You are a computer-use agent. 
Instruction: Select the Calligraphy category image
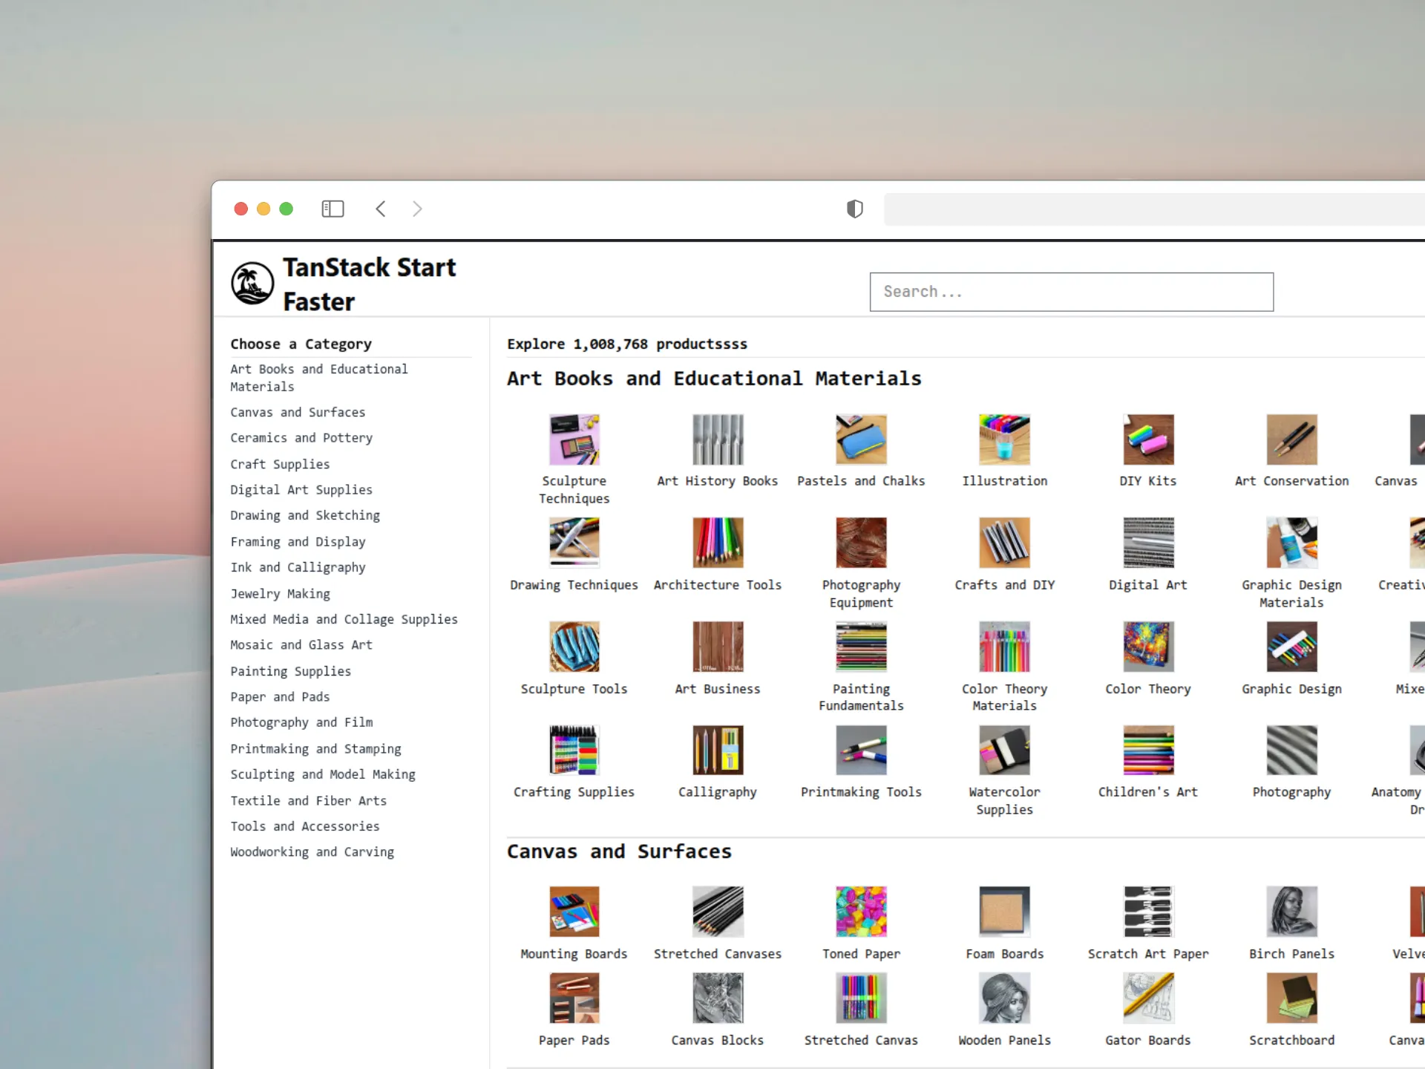coord(717,751)
